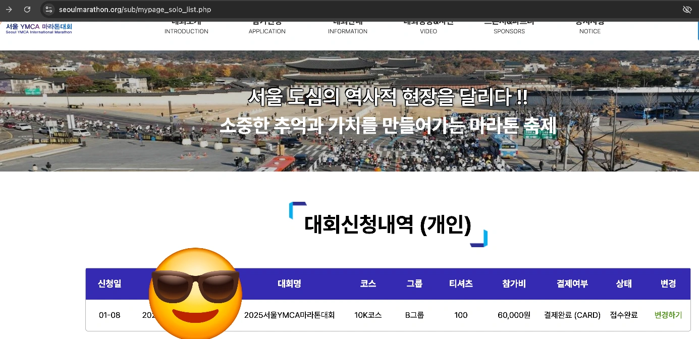Click the 변경하기 change registration link

(667, 315)
